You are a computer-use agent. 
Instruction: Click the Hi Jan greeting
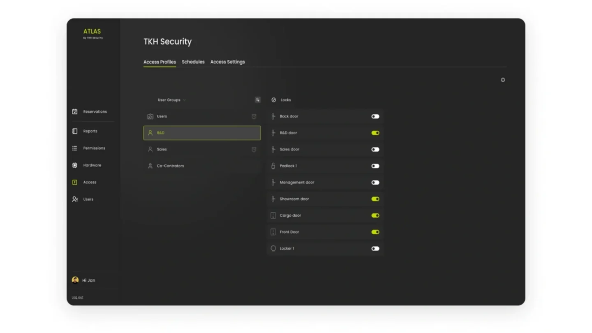pyautogui.click(x=89, y=280)
